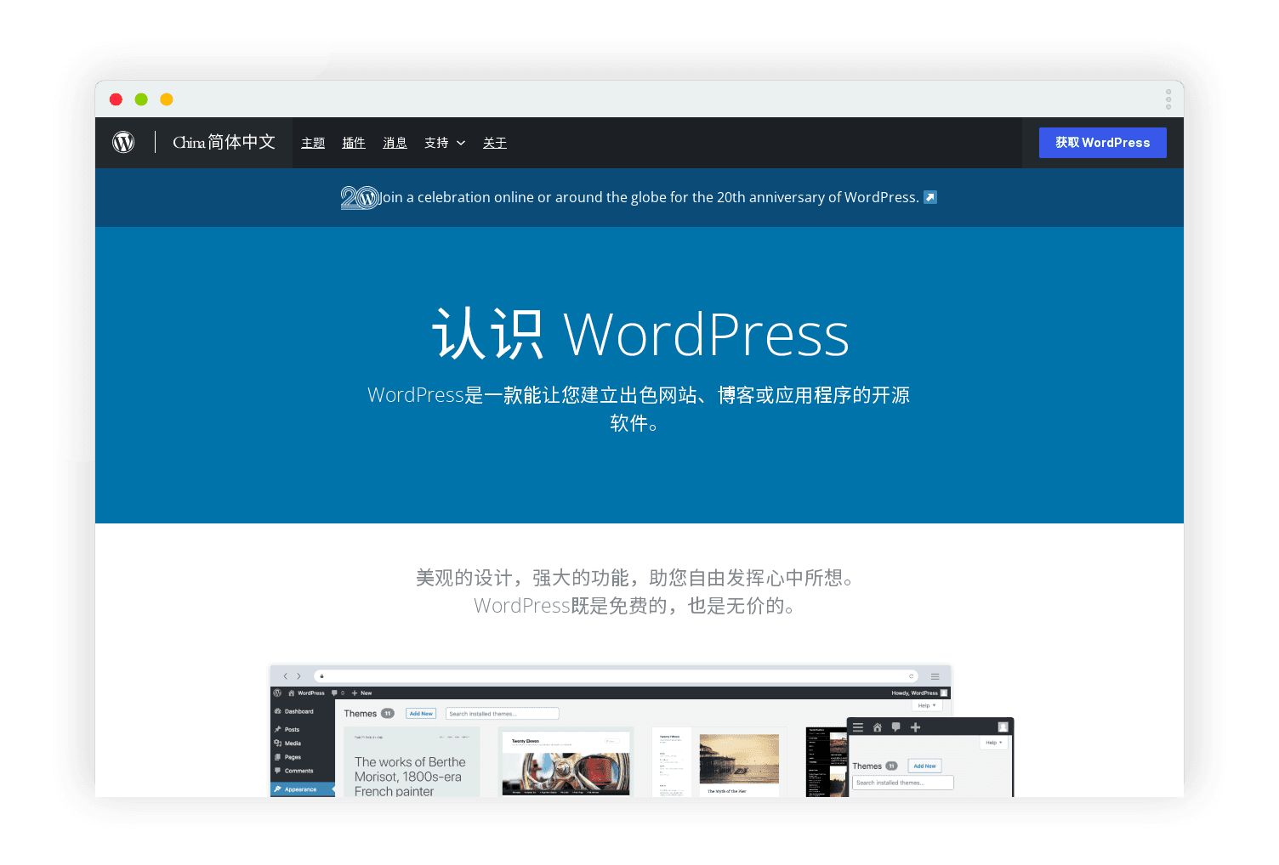The width and height of the screenshot is (1279, 865).
Task: Click the back arrow in the embedded browser
Action: [x=285, y=676]
